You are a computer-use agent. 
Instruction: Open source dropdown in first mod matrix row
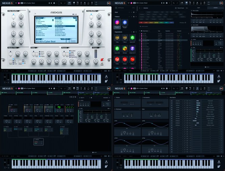[x=178, y=101]
